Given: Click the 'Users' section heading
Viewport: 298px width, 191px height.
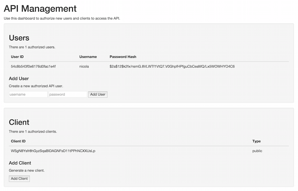Looking at the screenshot, I should (x=19, y=38).
